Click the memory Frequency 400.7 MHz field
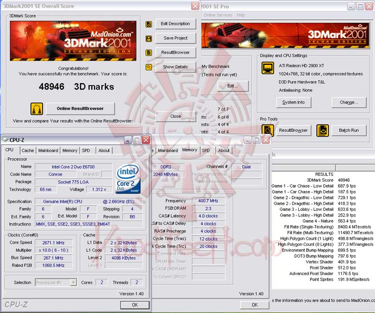This screenshot has width=375, height=313. point(208,201)
